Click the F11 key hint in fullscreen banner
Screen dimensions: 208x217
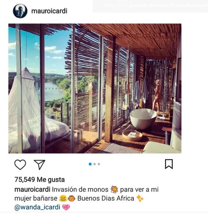[122, 5]
